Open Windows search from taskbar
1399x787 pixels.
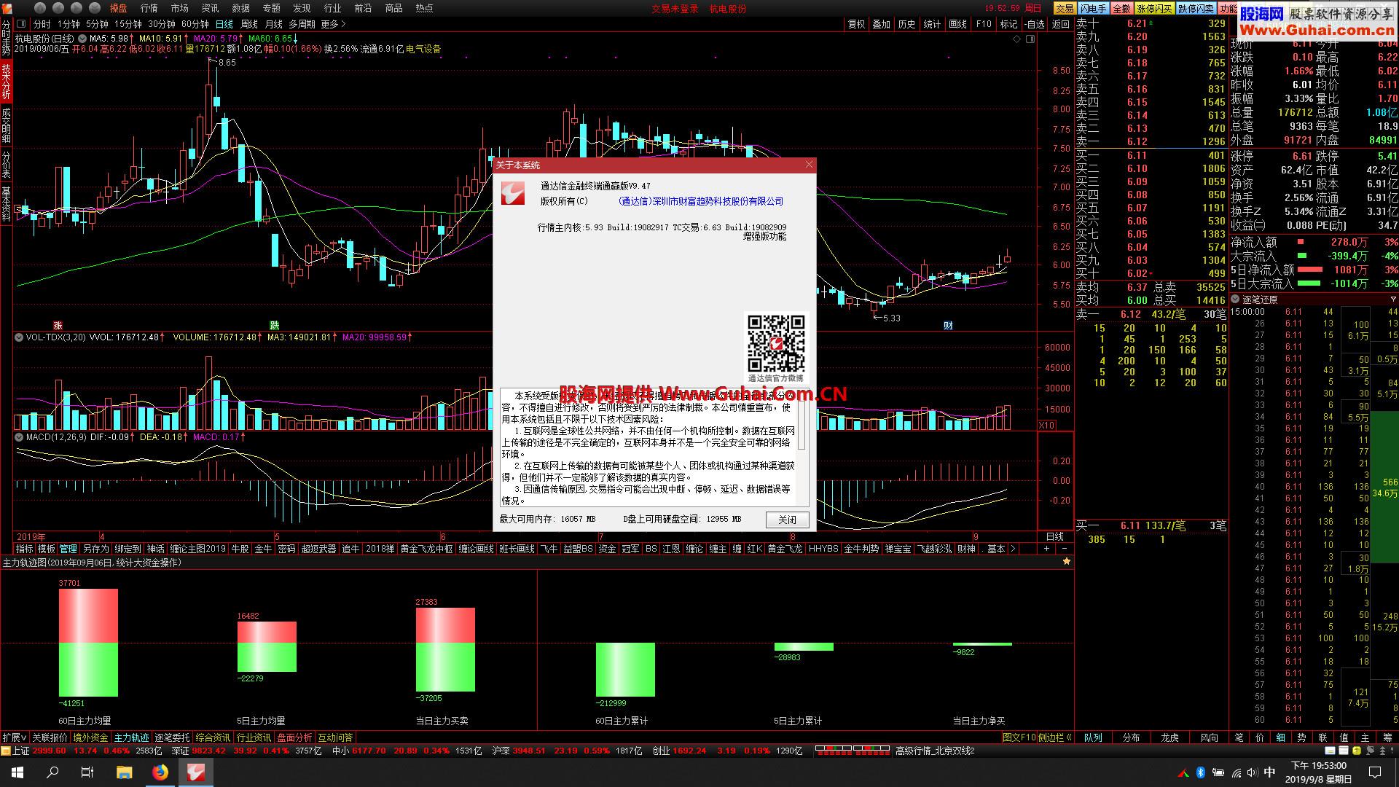pyautogui.click(x=52, y=772)
